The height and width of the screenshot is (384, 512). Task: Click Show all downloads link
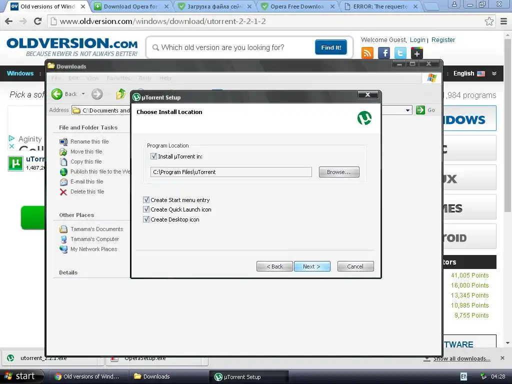click(461, 358)
